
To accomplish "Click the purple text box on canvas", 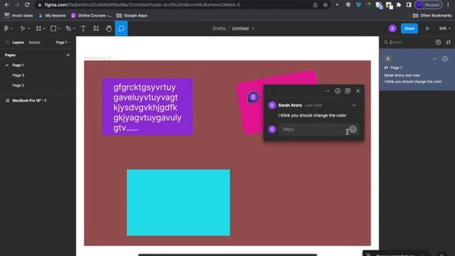I will tap(148, 107).
